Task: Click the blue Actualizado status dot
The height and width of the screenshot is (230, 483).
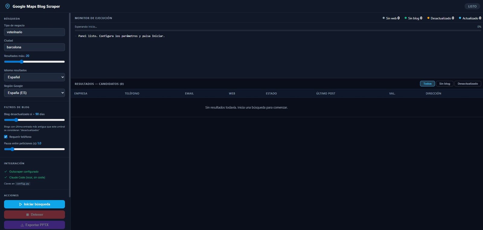Action: click(x=460, y=18)
